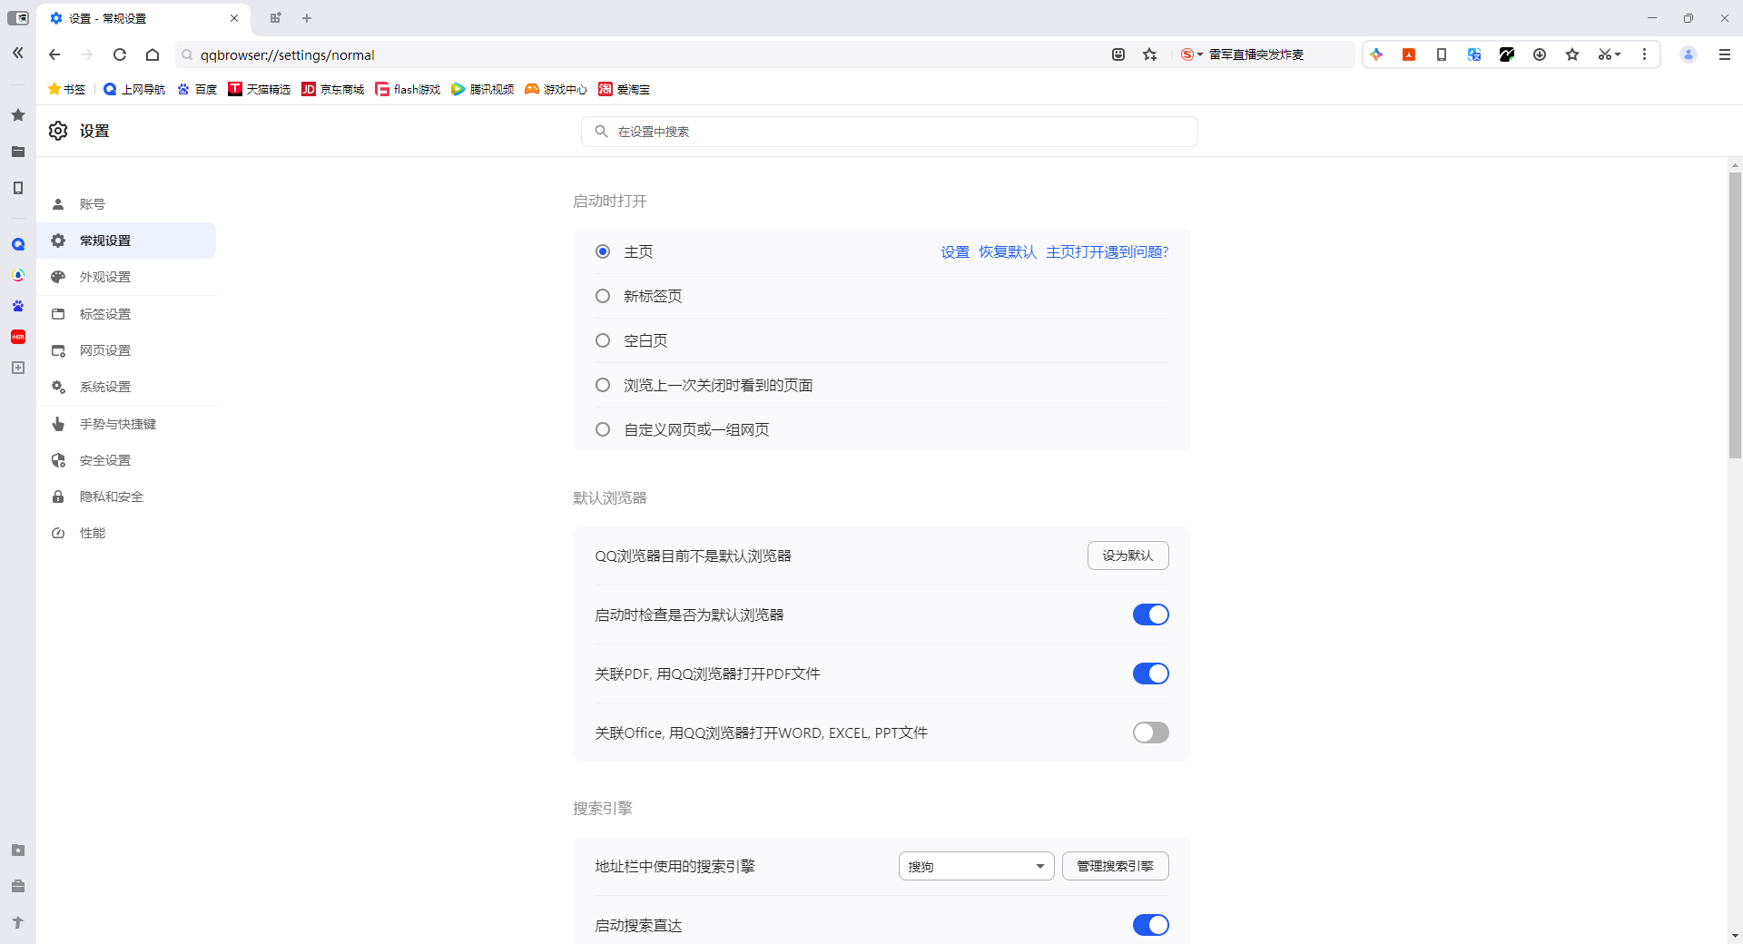Open 安全设置 settings section
The width and height of the screenshot is (1743, 944).
tap(126, 460)
